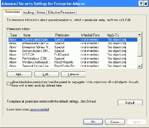This screenshot has width=149, height=128.
Task: Click the permission list scrollbar thumb
Action: pyautogui.click(x=140, y=46)
